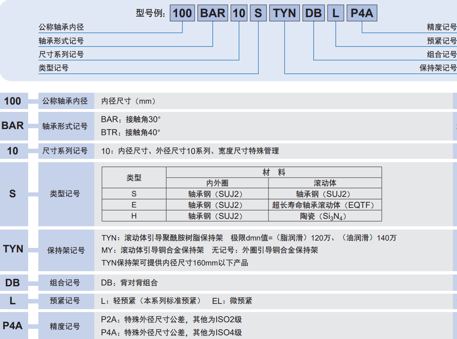Click '无记号: 外圈引导铜合金保持架' text
457x339 pixels.
click(x=265, y=250)
